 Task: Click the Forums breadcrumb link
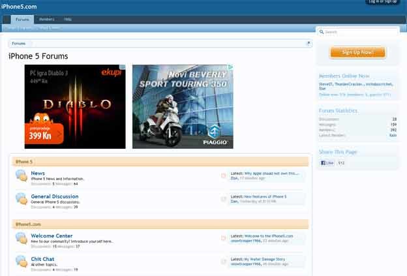point(19,44)
